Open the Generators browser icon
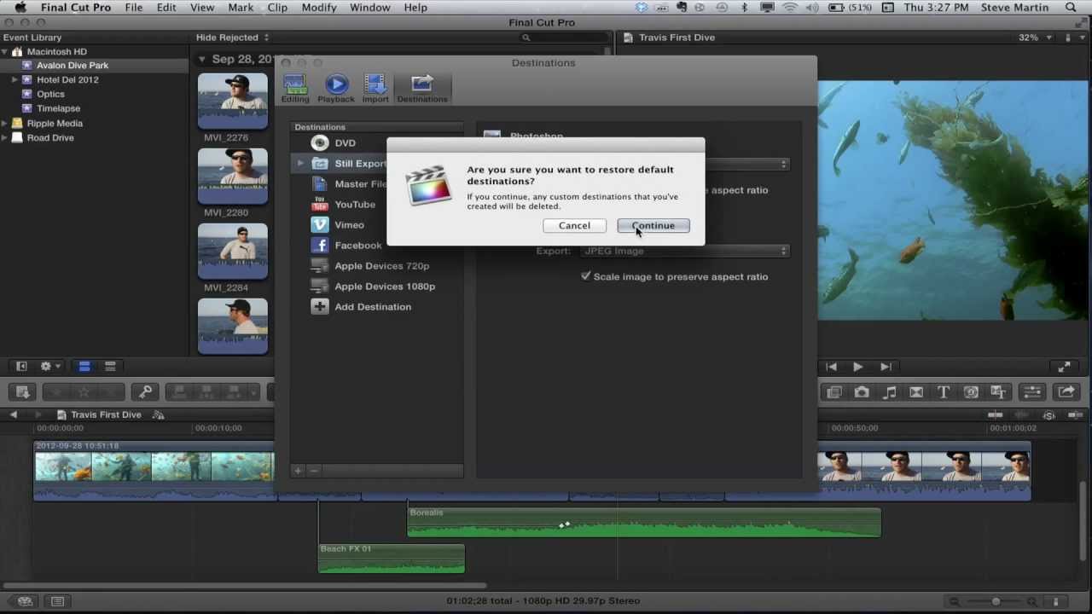The height and width of the screenshot is (614, 1092). point(971,392)
